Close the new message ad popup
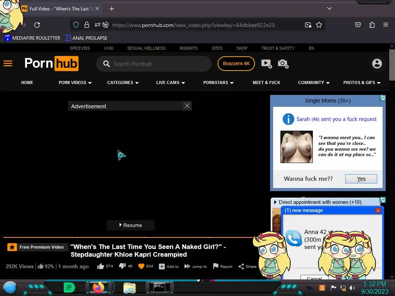Screen dimensions: 395x296 (x=378, y=210)
